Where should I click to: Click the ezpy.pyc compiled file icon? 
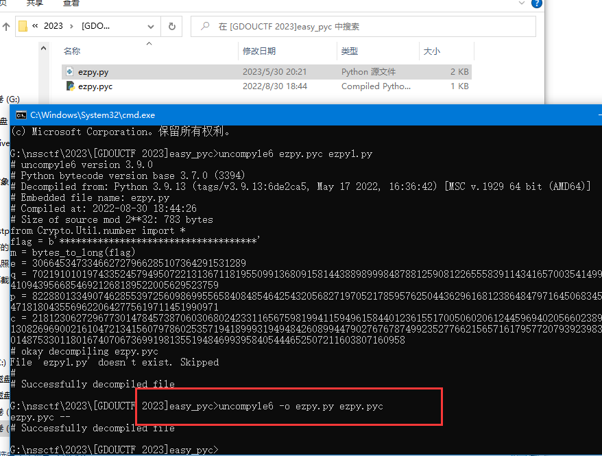(x=70, y=87)
